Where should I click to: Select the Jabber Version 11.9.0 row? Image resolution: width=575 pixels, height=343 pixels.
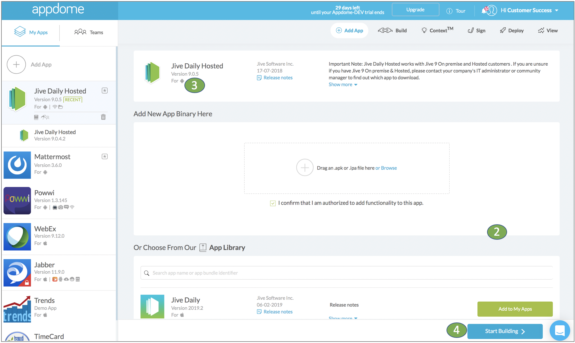pos(59,273)
